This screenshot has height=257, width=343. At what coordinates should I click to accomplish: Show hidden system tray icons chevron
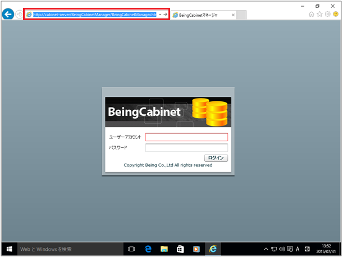[266, 249]
